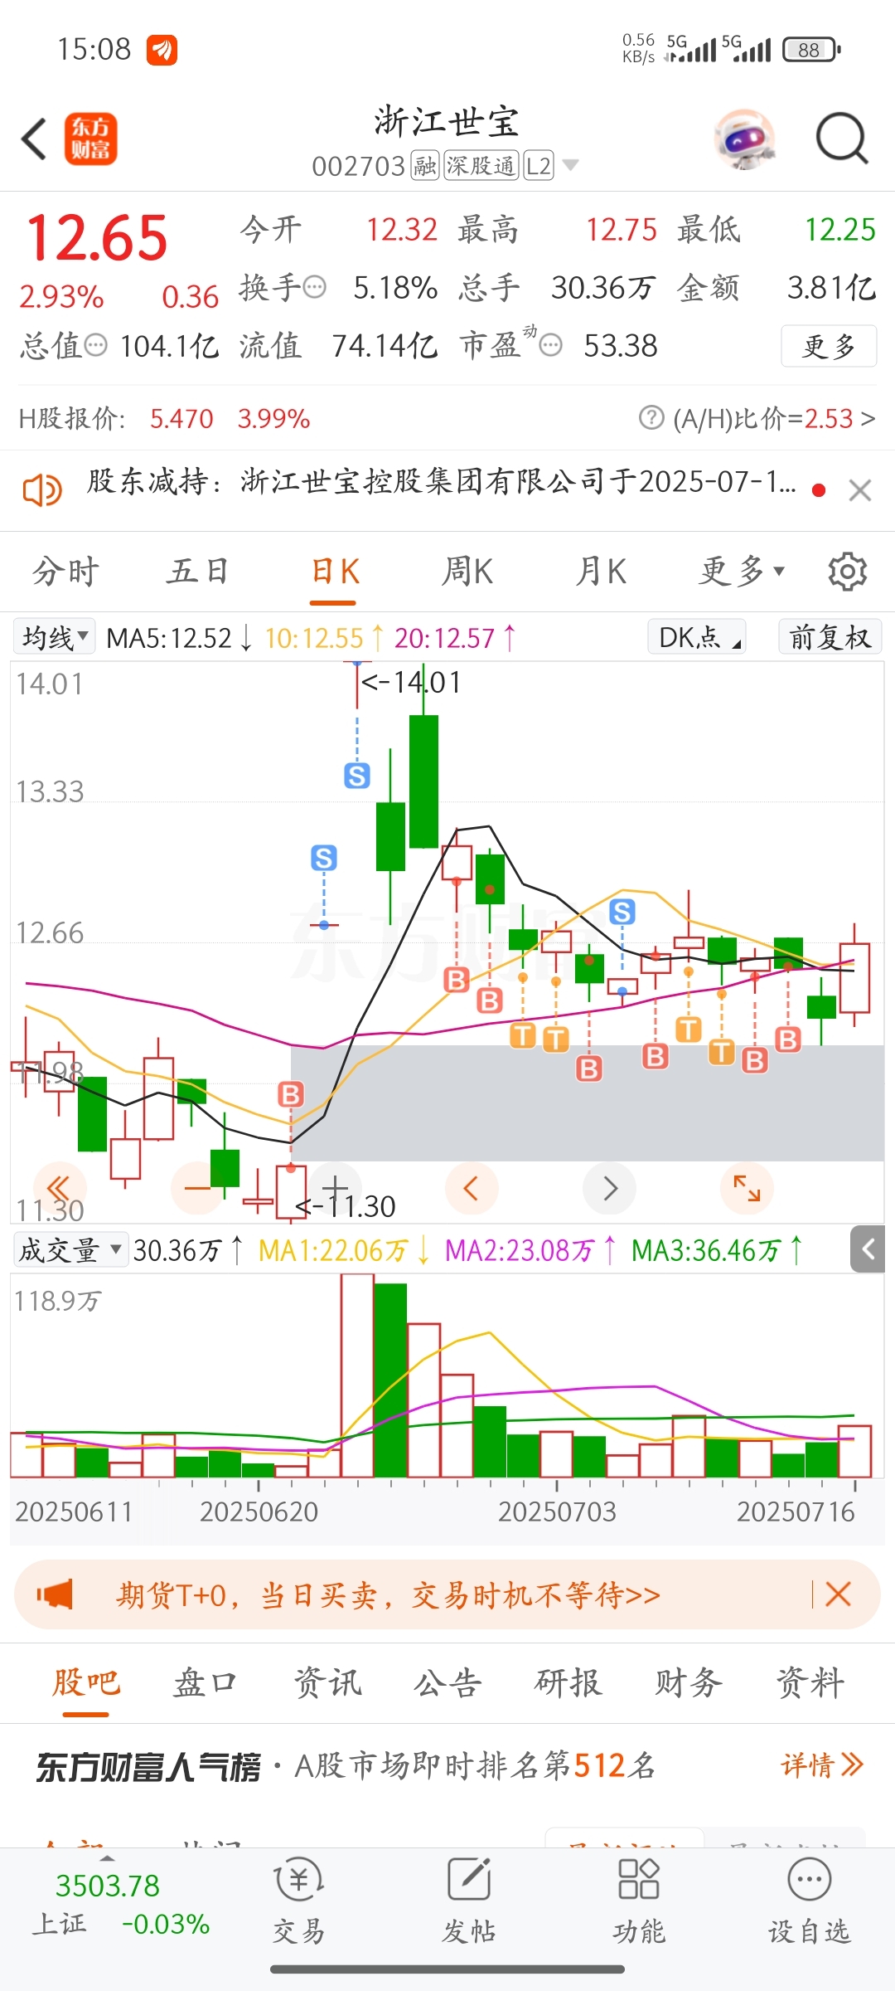The width and height of the screenshot is (895, 1991).
Task: Expand the gray side panel arrow
Action: point(868,1249)
